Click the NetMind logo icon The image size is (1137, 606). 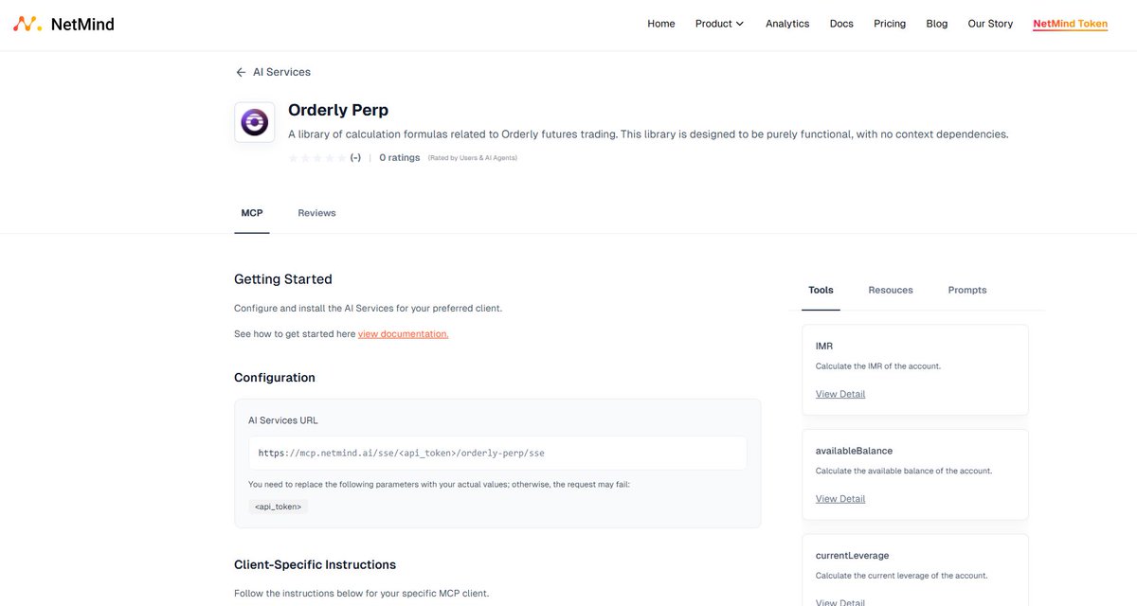pos(27,24)
